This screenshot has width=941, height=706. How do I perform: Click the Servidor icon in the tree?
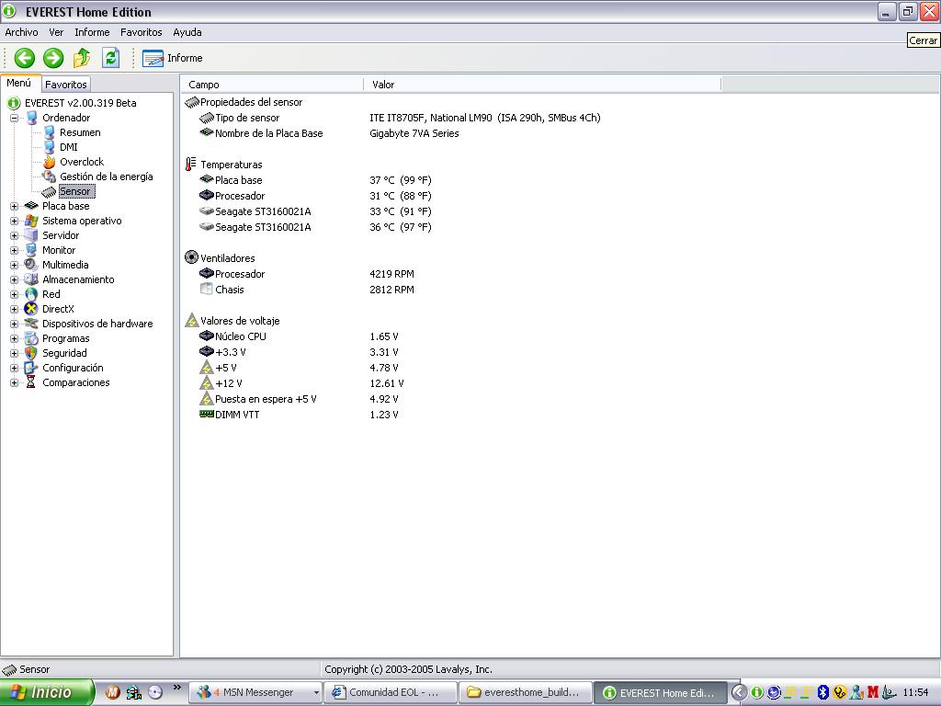[x=31, y=235]
